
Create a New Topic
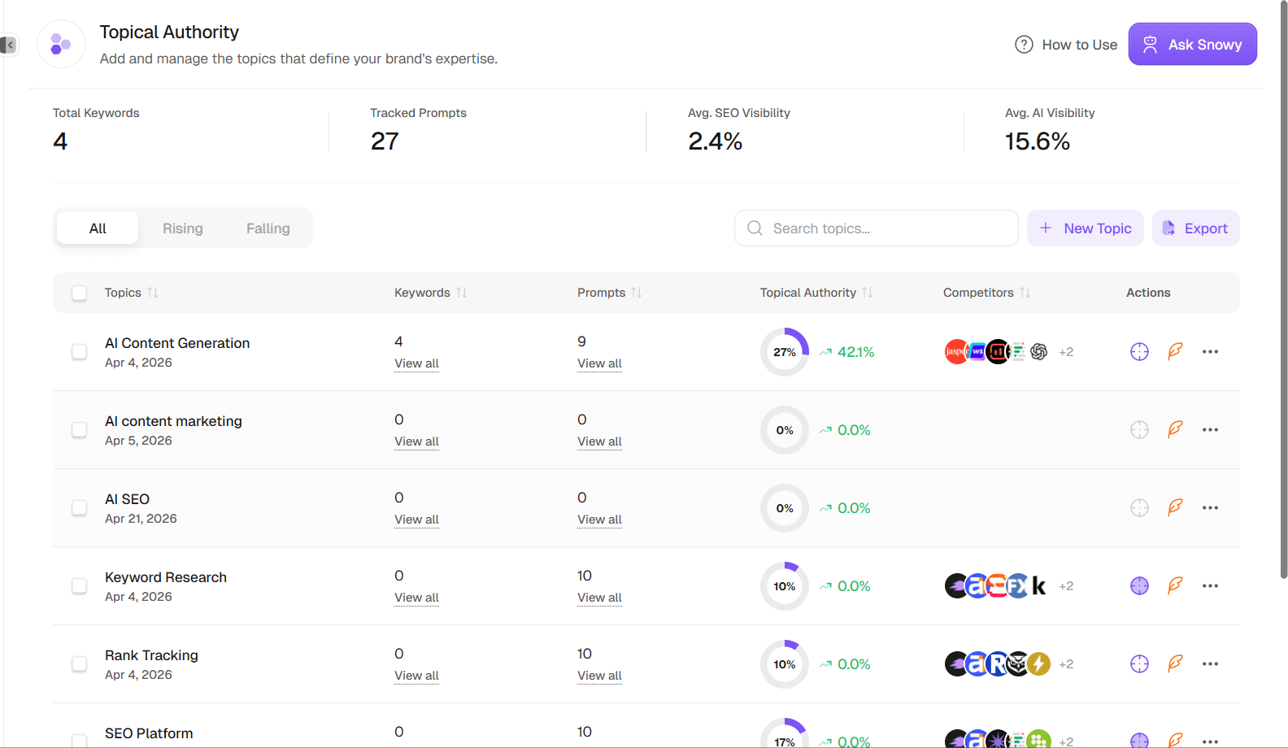tap(1086, 228)
